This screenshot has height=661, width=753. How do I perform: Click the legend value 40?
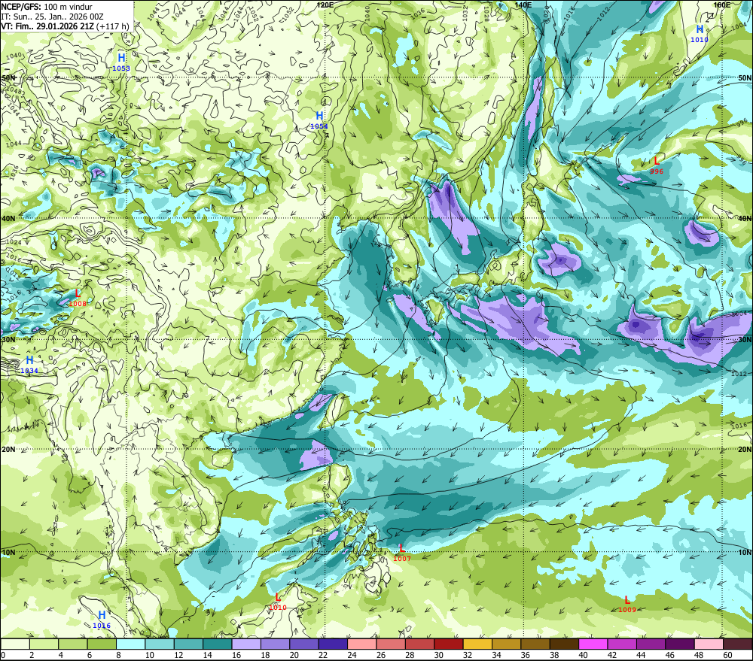point(583,655)
